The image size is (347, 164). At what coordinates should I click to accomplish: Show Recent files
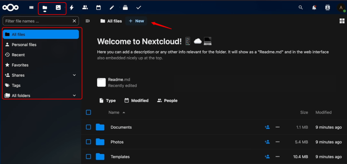[x=41, y=55]
